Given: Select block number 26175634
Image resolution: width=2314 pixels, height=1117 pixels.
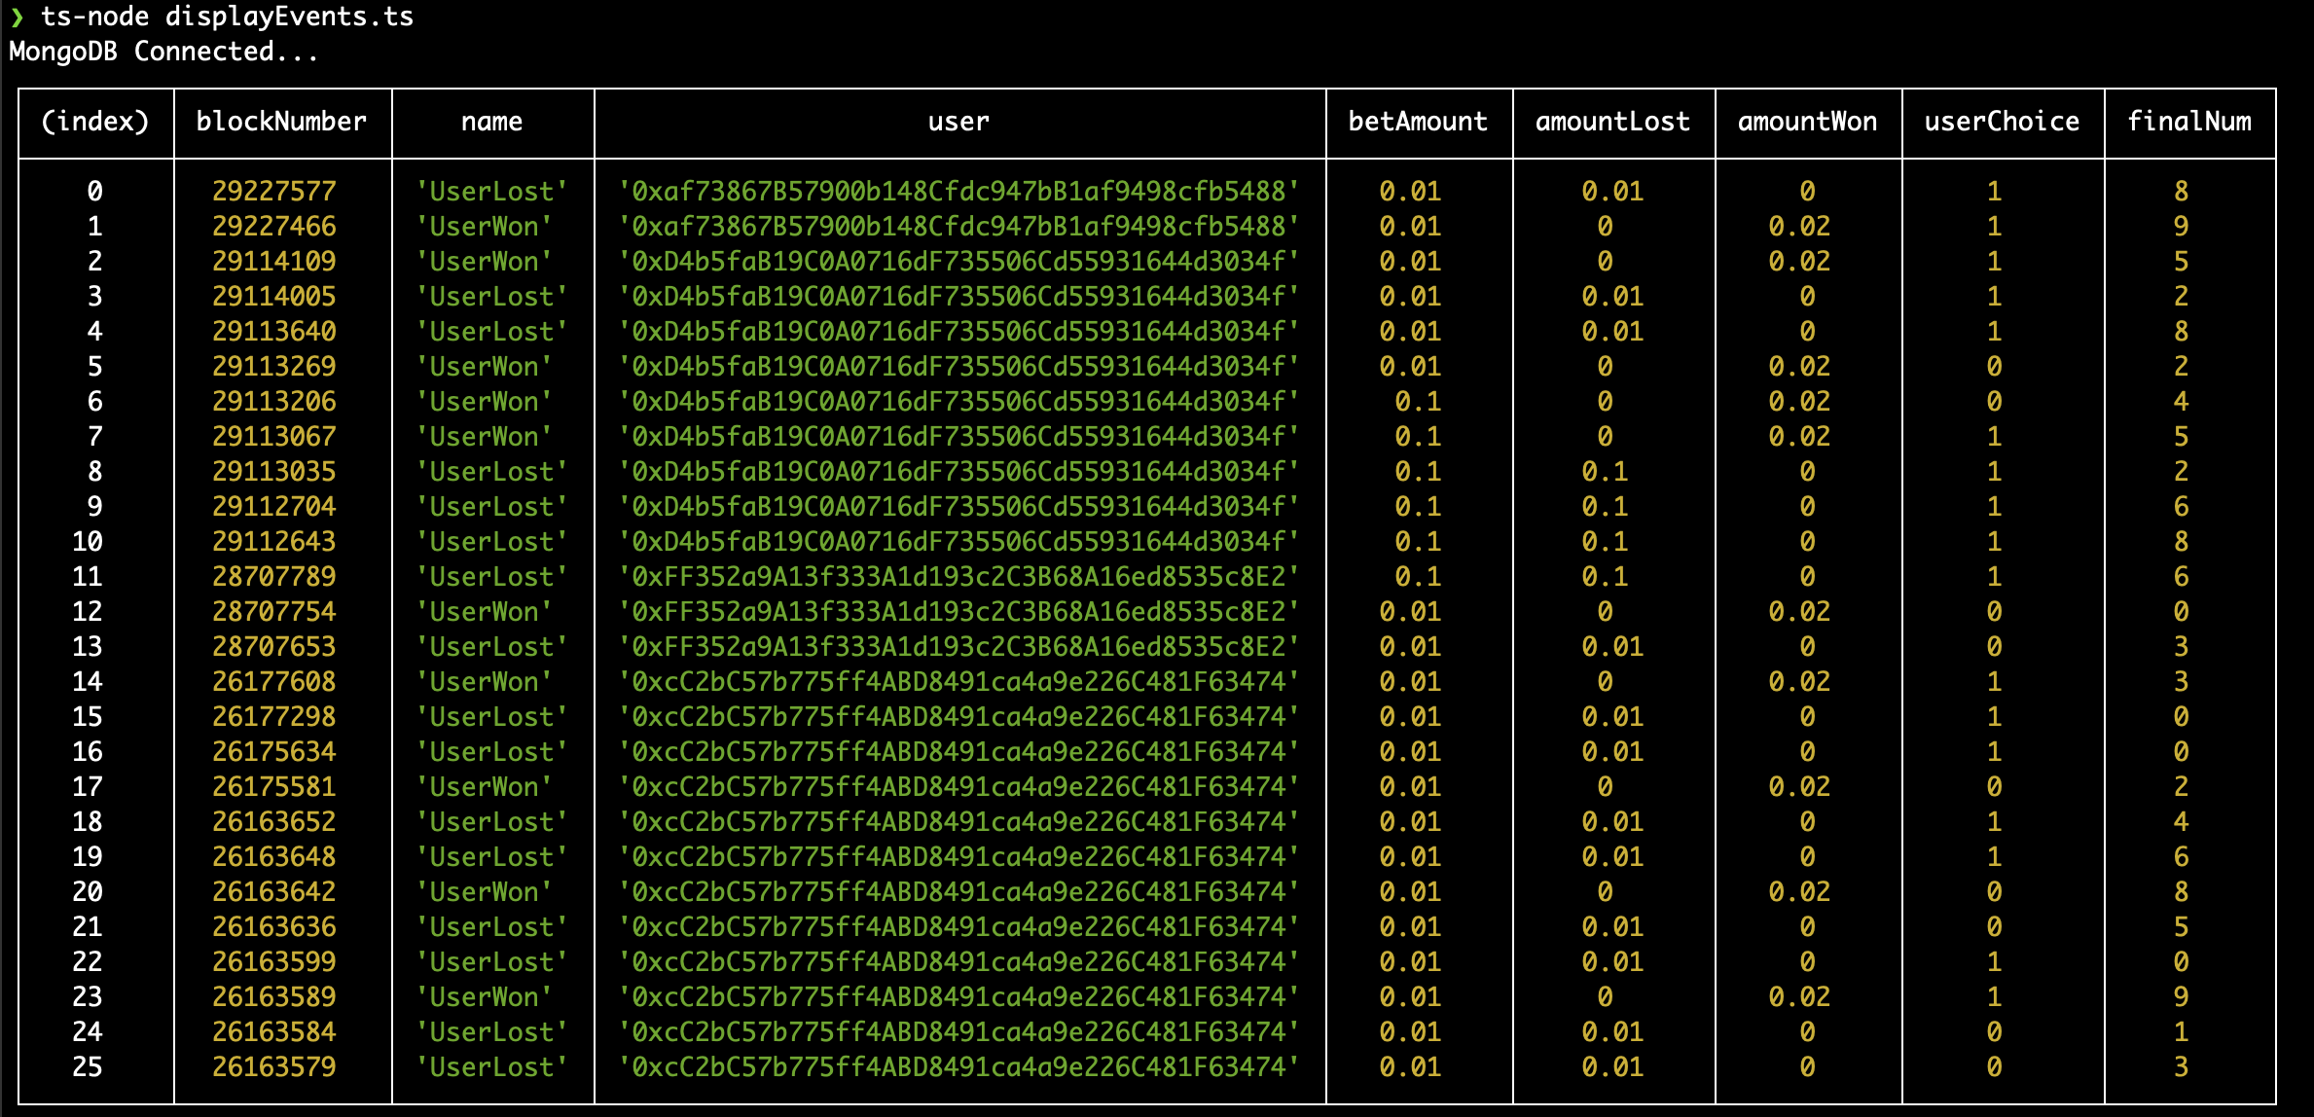Looking at the screenshot, I should 274,752.
